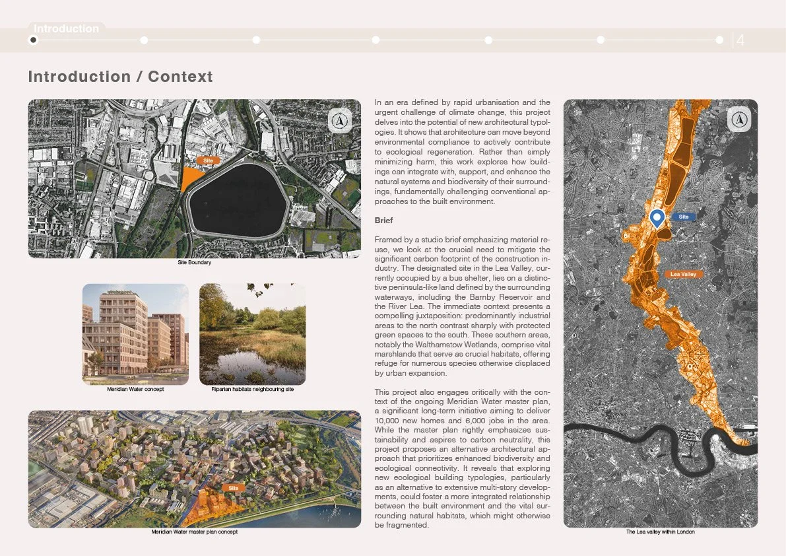The image size is (786, 556).
Task: Click the Brief subheading
Action: coord(383,220)
